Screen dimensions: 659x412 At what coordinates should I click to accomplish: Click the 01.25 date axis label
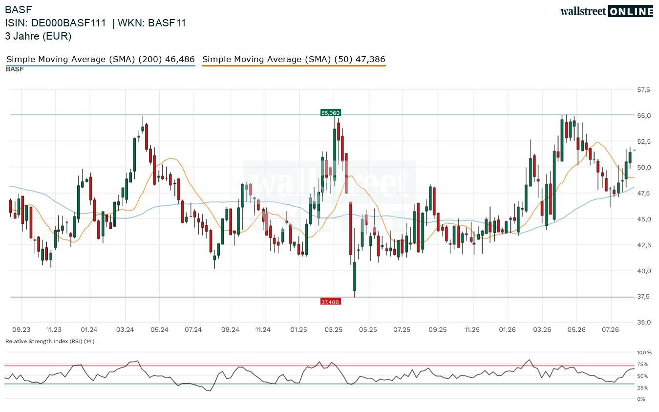[298, 330]
